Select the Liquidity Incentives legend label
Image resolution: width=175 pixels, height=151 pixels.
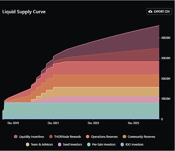[32, 137]
